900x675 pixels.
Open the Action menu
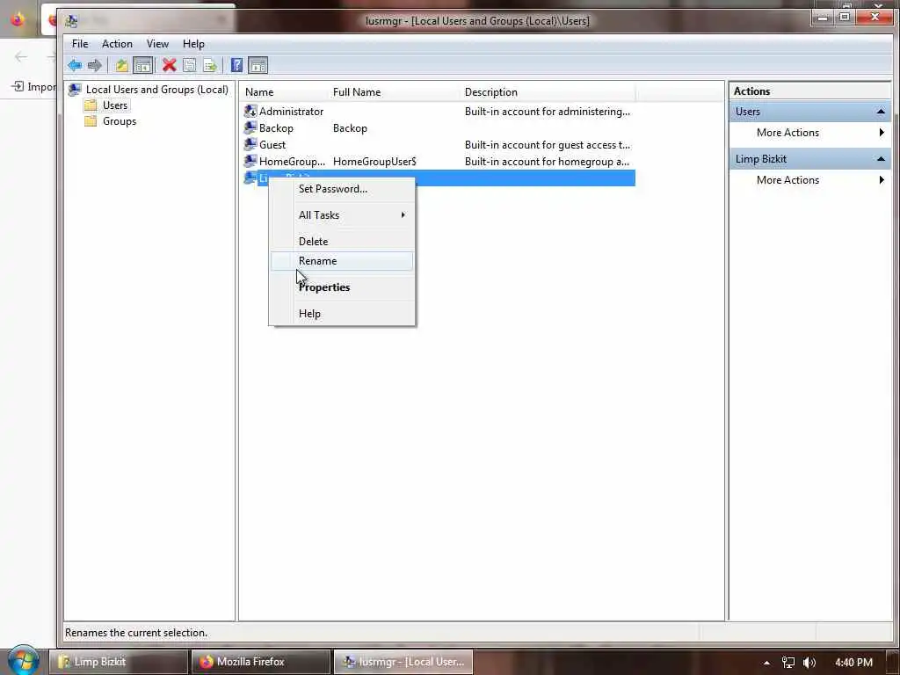click(117, 44)
